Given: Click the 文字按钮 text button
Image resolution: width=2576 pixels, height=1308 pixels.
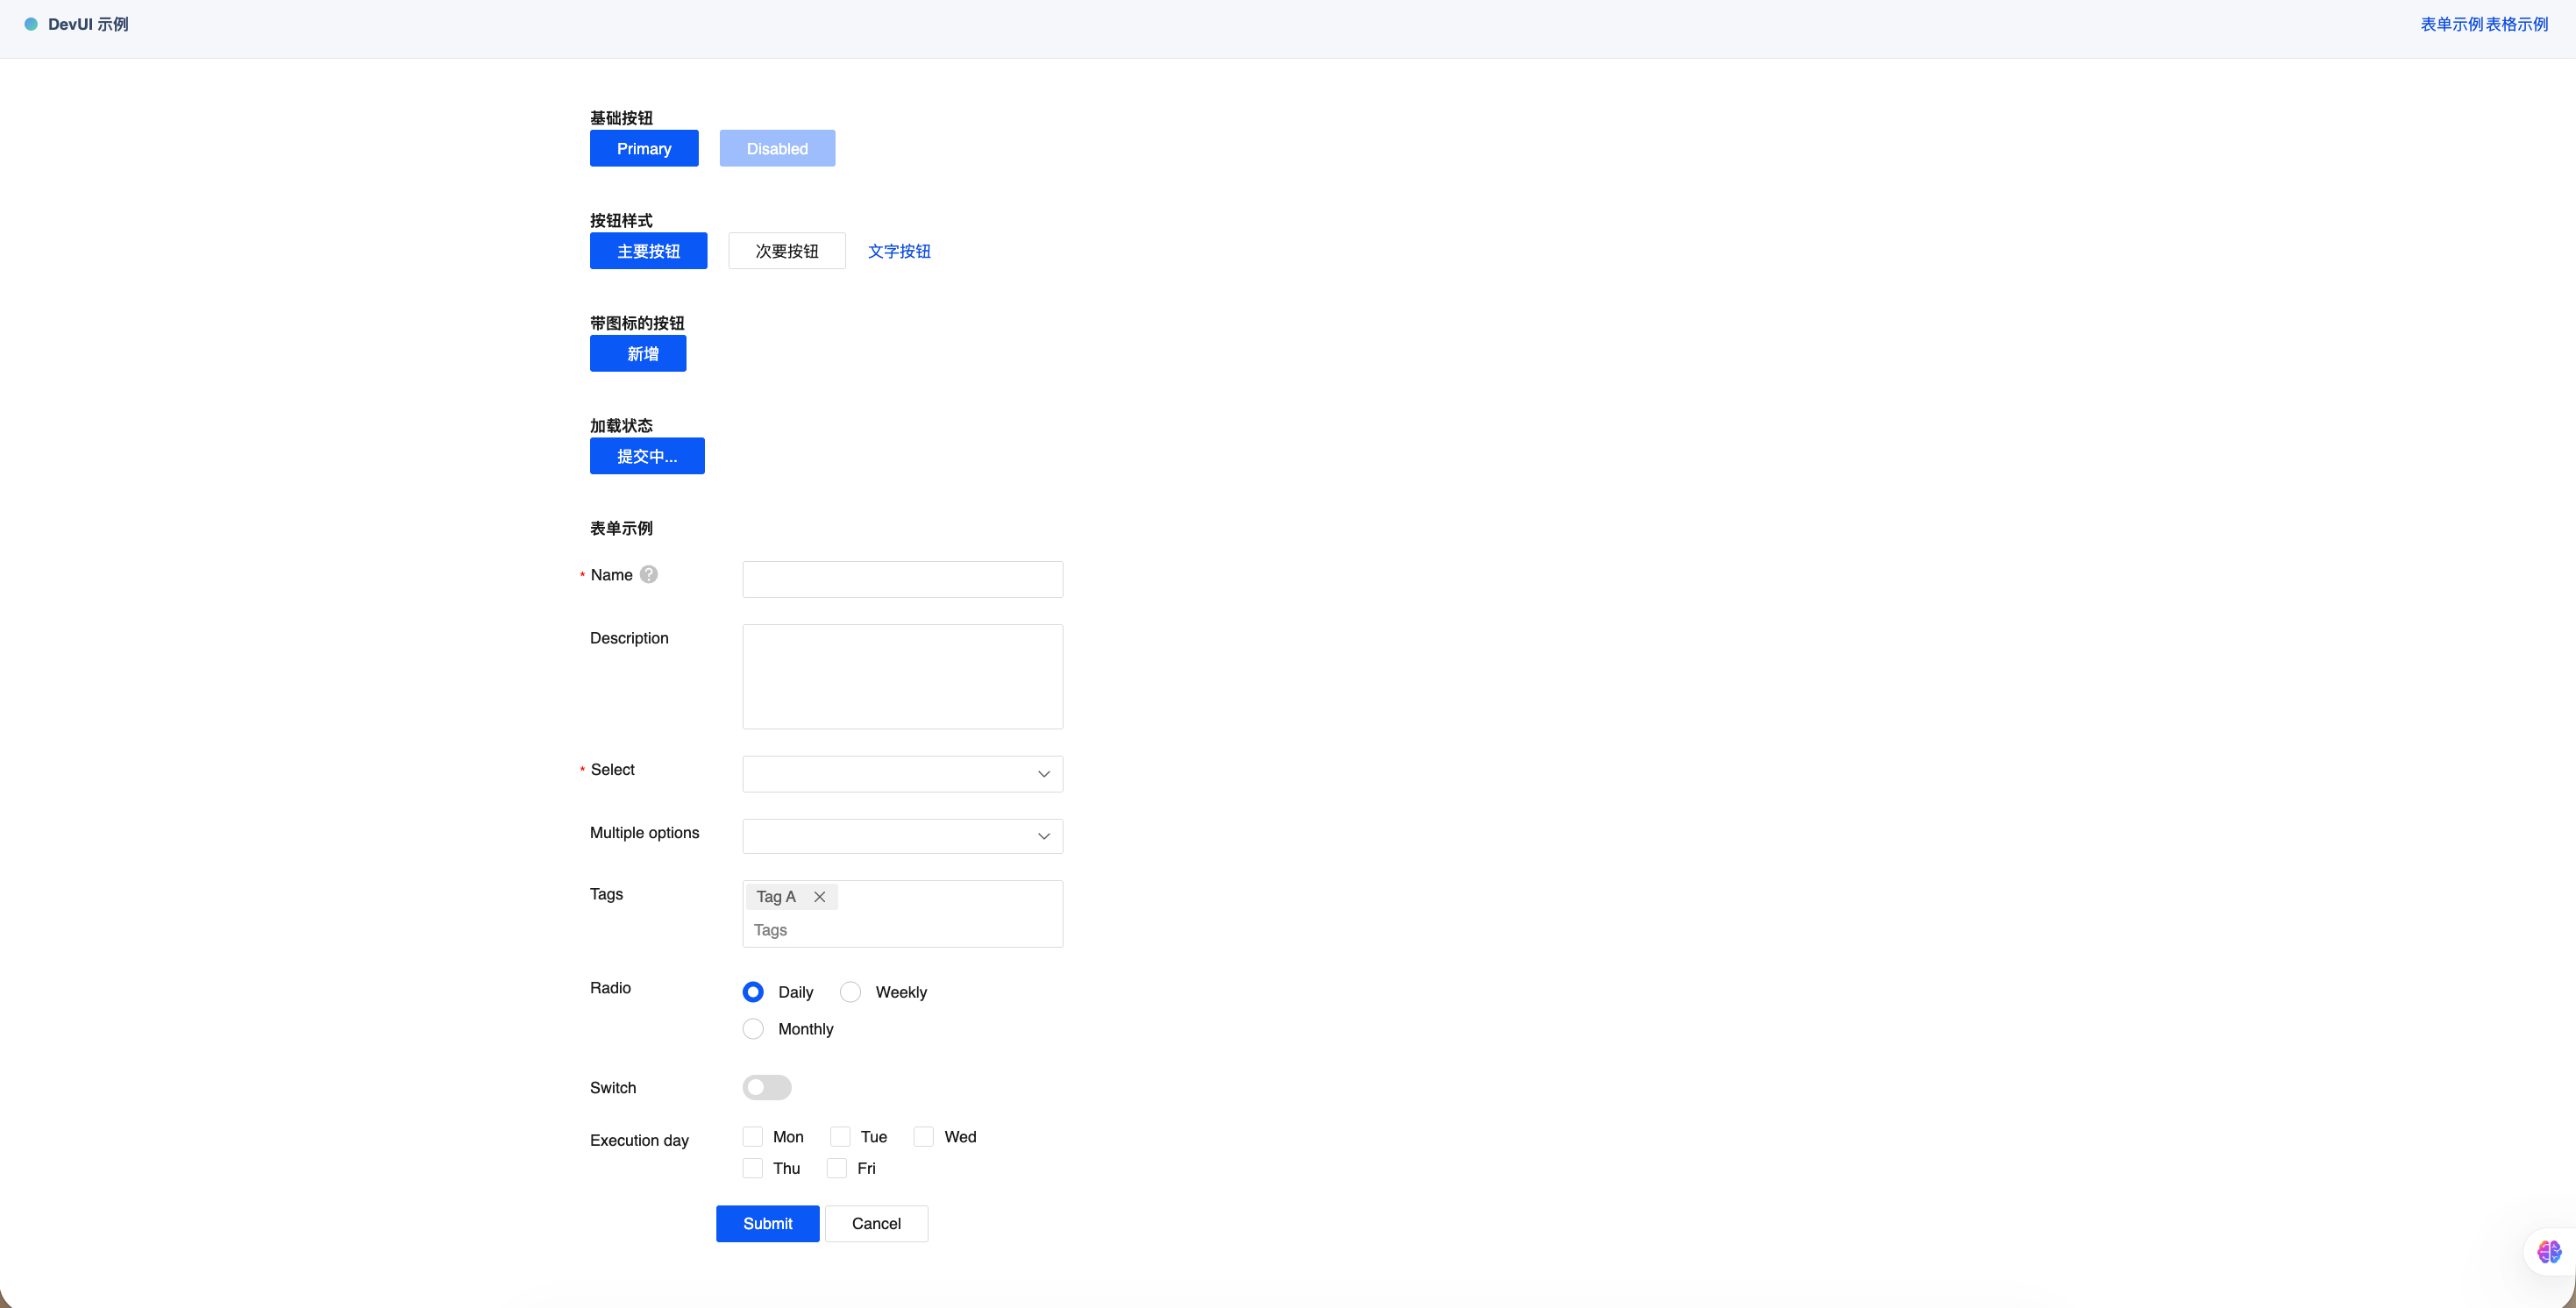Looking at the screenshot, I should [899, 251].
